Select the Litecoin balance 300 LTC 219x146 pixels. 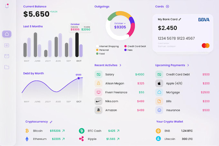pyautogui.click(x=187, y=139)
